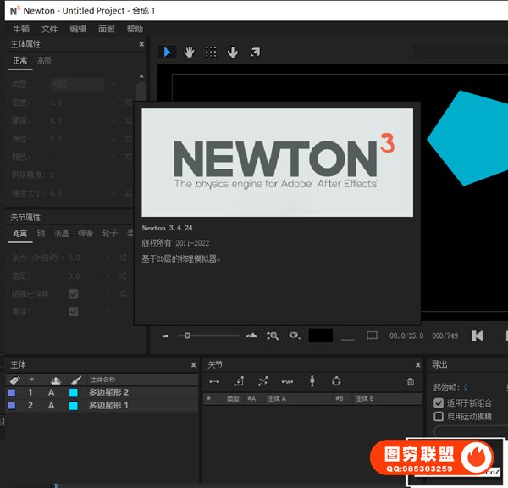Screen dimensions: 508x488
Task: Click the zoom-to-fit magnifier icon
Action: coord(272,335)
